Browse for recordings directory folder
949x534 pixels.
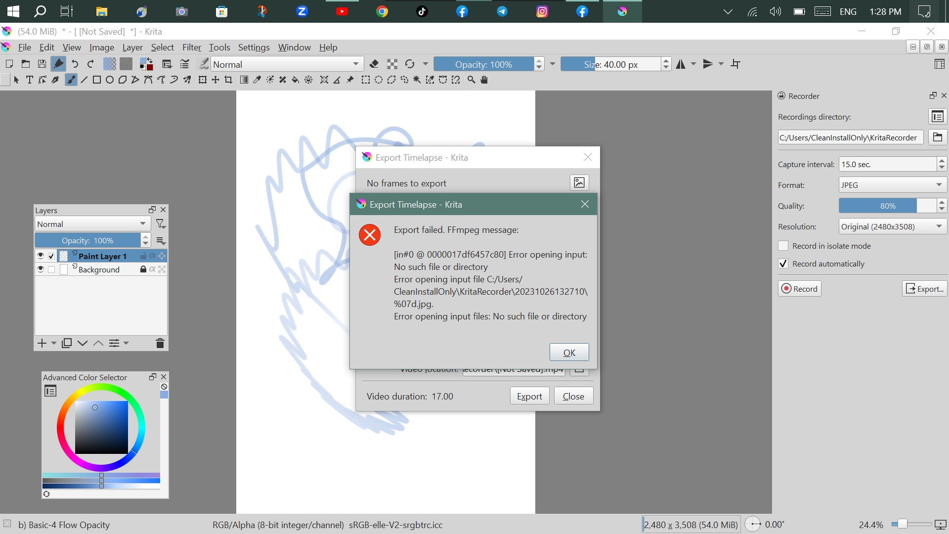coord(938,137)
